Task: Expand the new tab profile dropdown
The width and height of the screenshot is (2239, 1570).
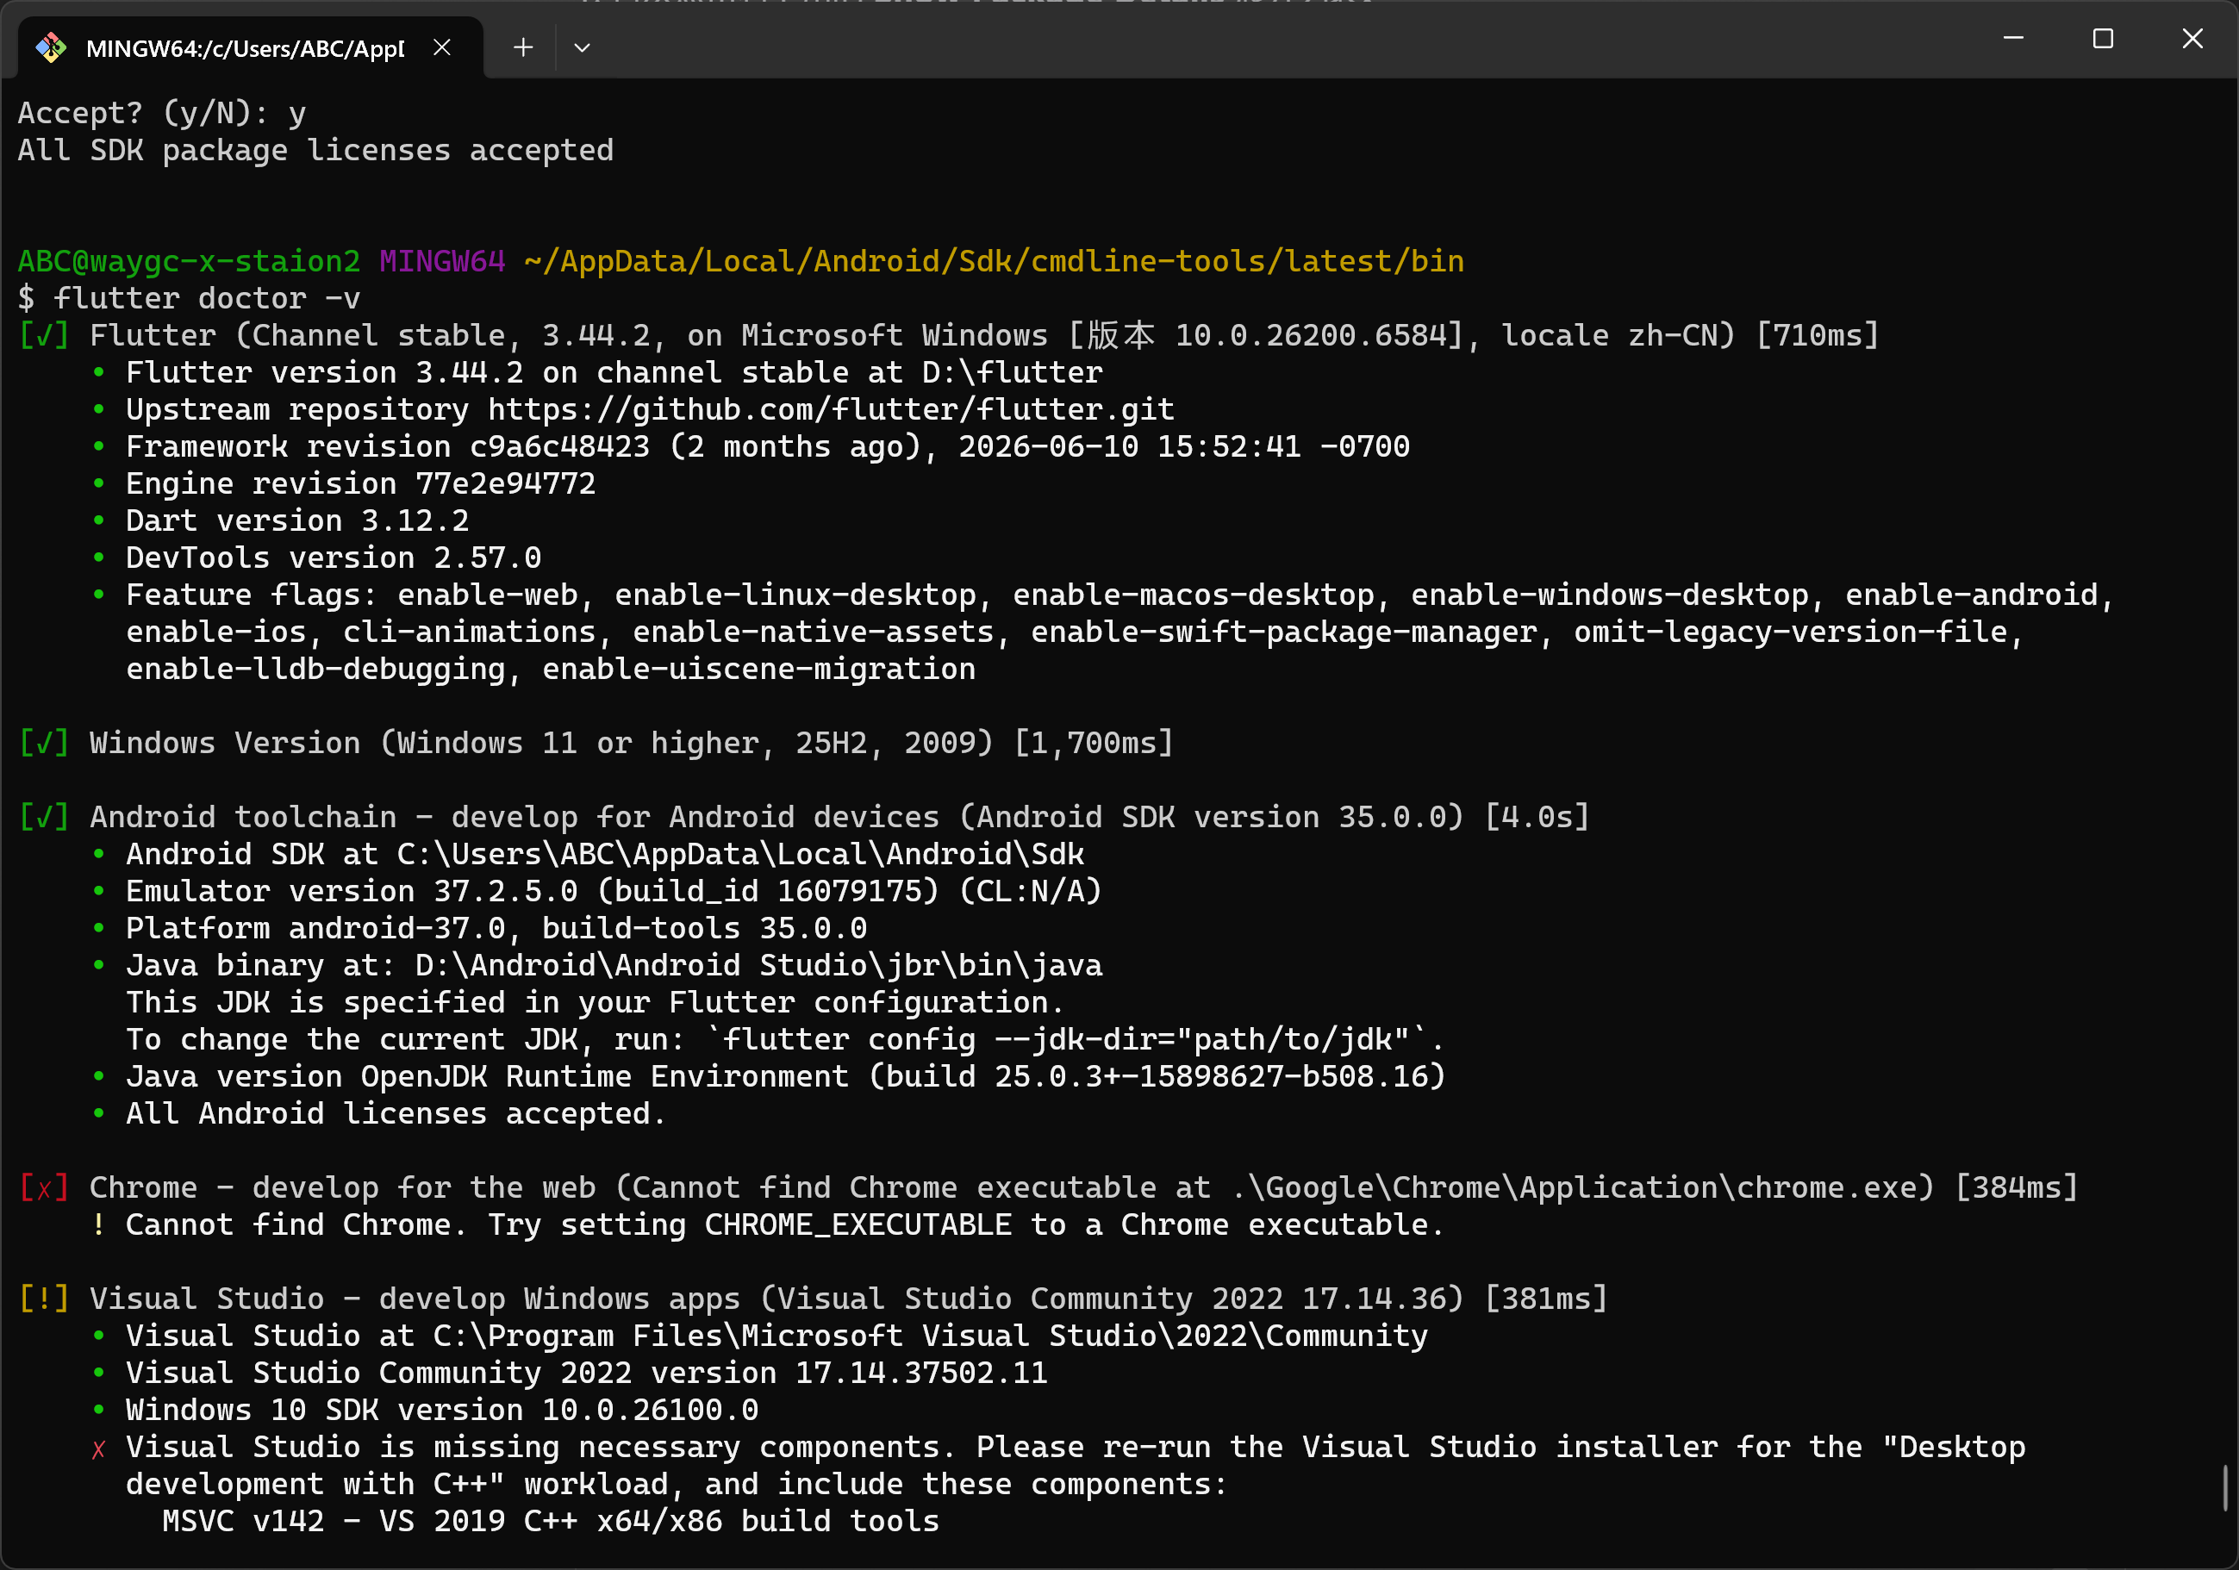Action: [x=583, y=47]
